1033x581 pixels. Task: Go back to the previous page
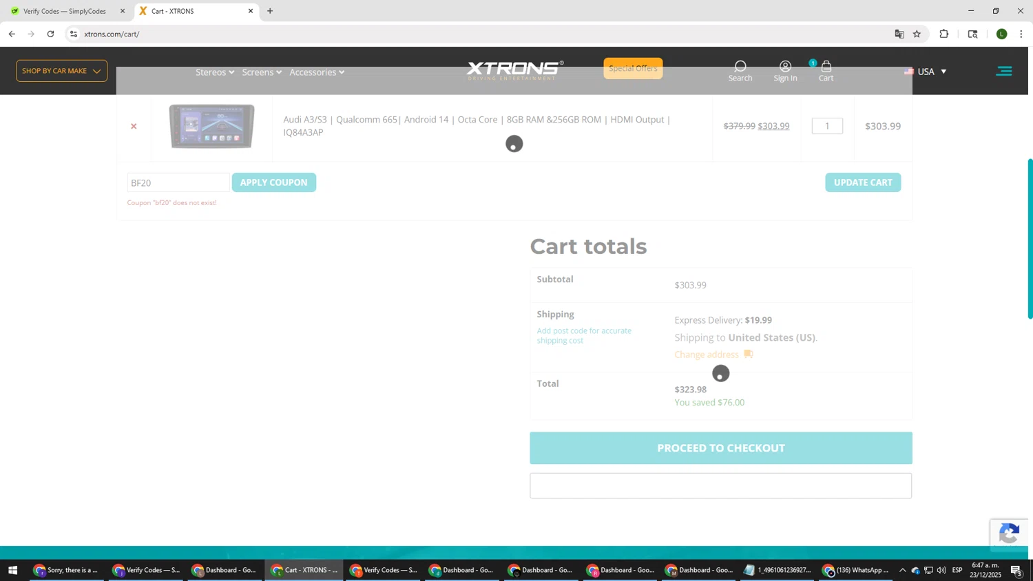12,34
